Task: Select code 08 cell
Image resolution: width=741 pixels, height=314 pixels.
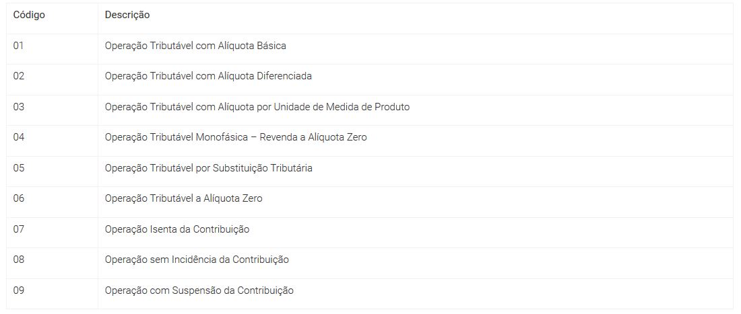Action: pyautogui.click(x=52, y=263)
